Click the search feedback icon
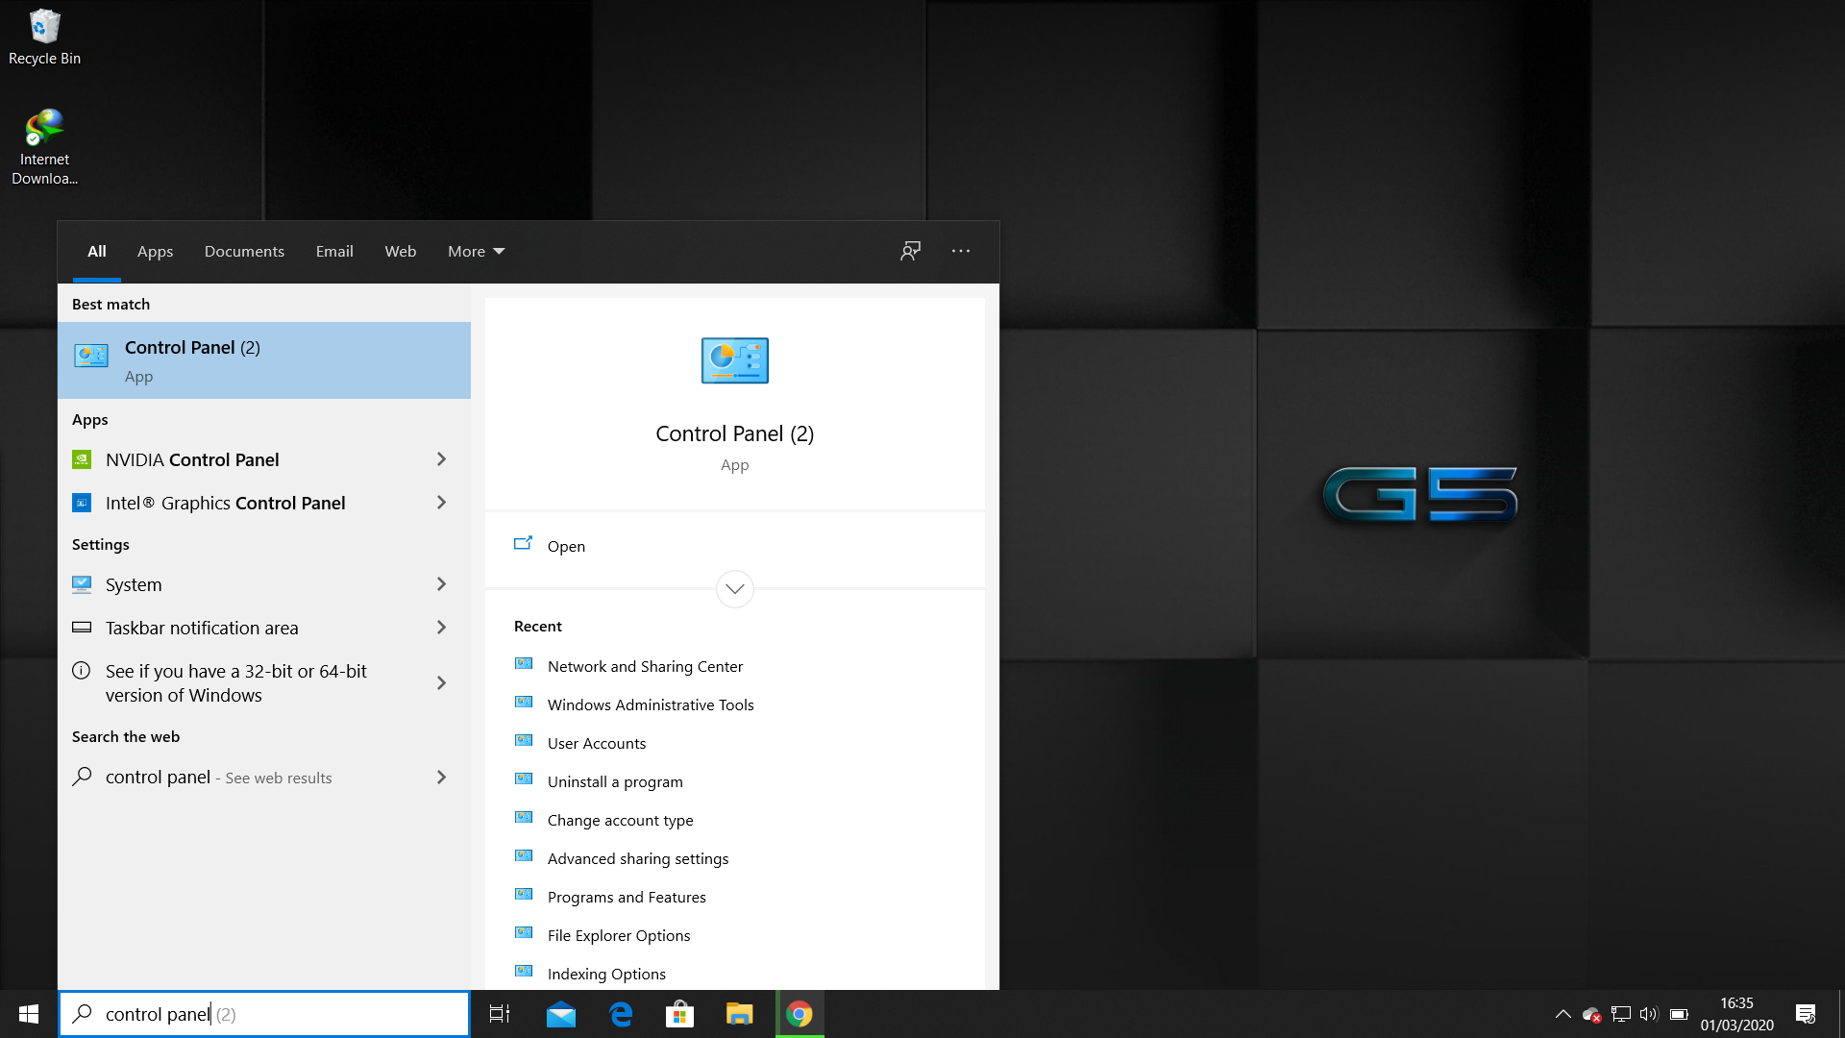Viewport: 1845px width, 1038px height. pos(910,251)
